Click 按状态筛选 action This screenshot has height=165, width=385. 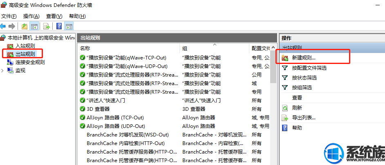[304, 77]
